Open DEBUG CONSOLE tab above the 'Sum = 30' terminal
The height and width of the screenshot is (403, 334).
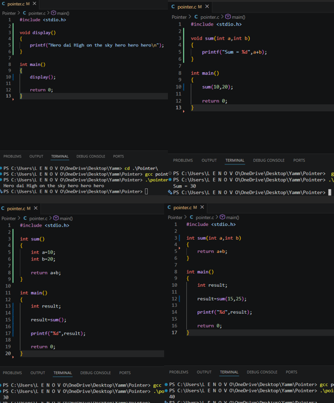point(269,160)
